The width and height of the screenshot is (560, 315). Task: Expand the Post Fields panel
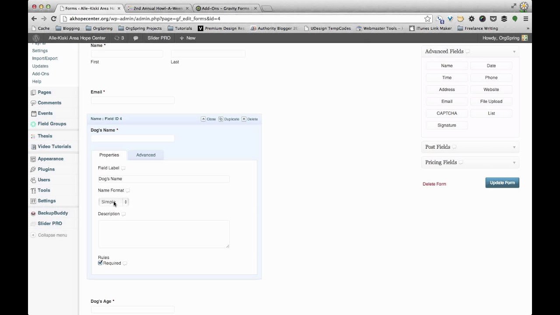point(514,147)
